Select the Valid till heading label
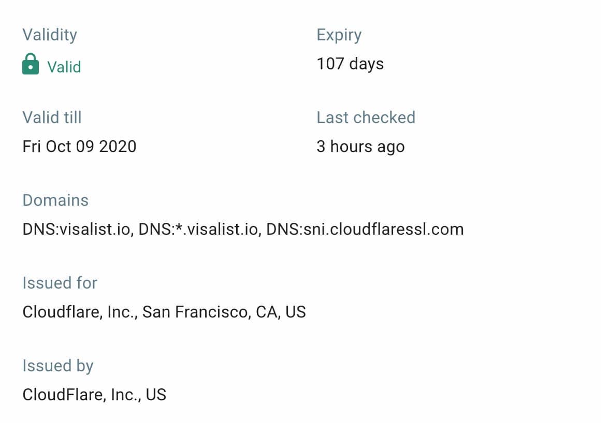 52,117
